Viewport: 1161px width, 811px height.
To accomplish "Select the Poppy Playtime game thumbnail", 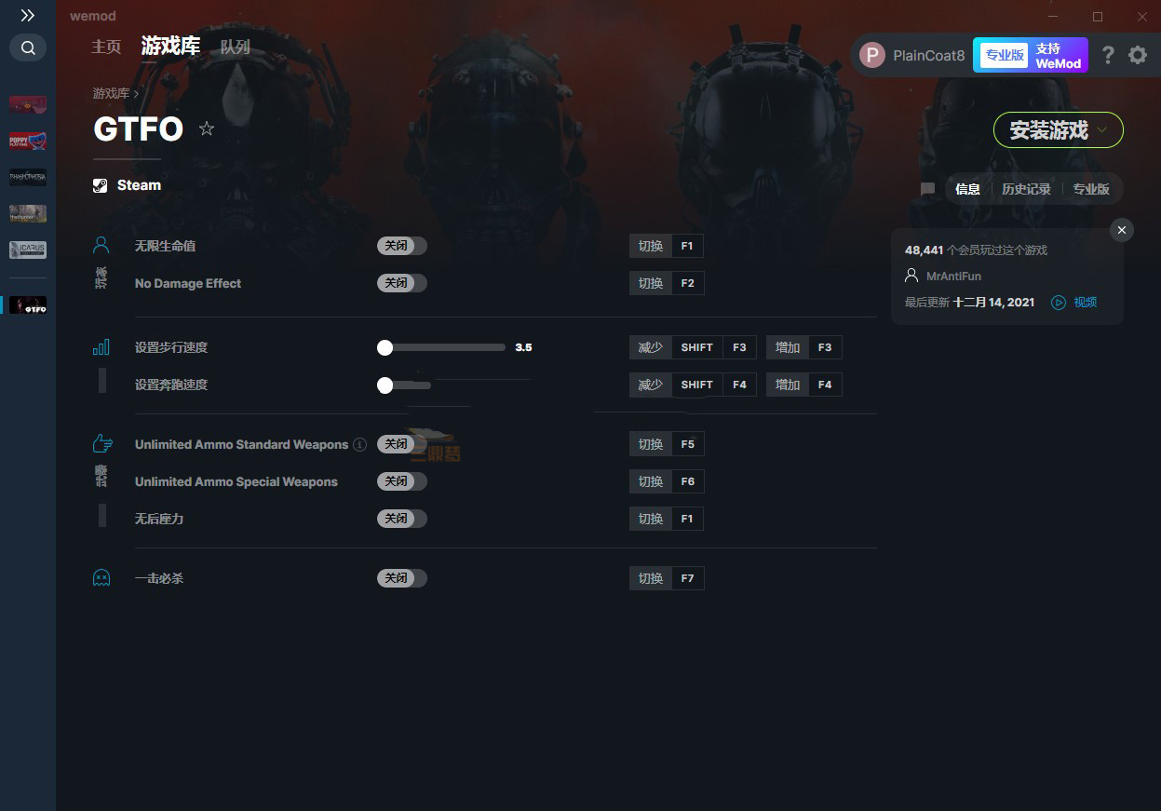I will pyautogui.click(x=28, y=141).
